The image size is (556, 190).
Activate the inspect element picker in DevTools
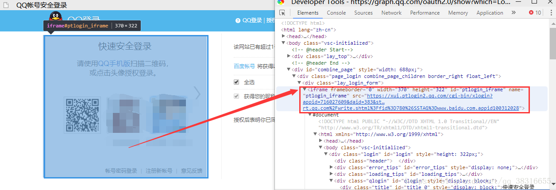[x=282, y=13]
